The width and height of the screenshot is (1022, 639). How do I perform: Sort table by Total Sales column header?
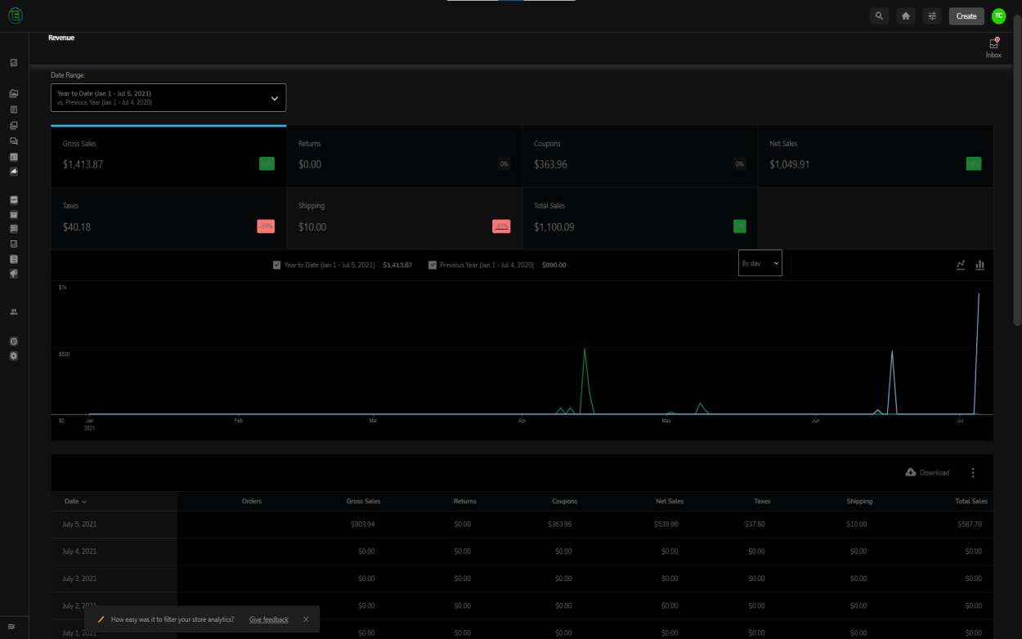[971, 501]
